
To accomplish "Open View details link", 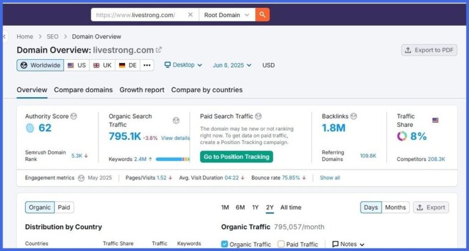I will 175,138.
